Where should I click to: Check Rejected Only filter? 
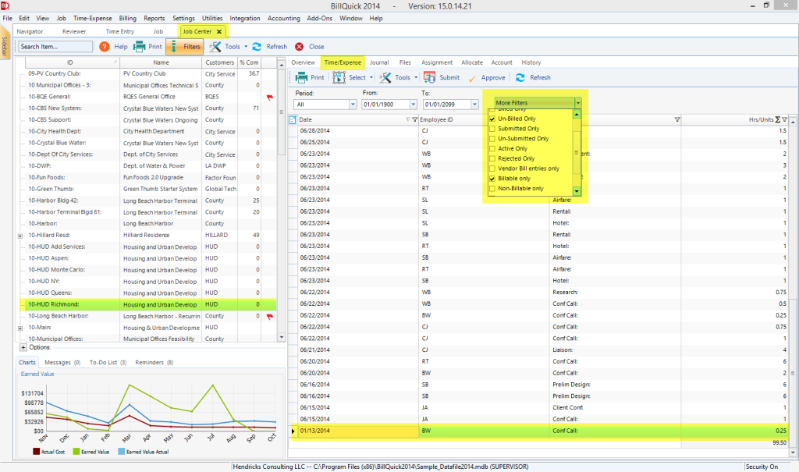(x=492, y=158)
